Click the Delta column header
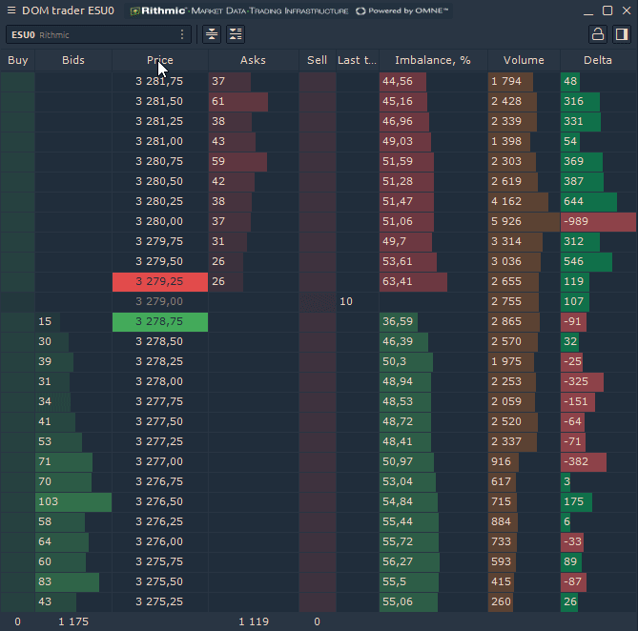This screenshot has height=631, width=638. (598, 60)
